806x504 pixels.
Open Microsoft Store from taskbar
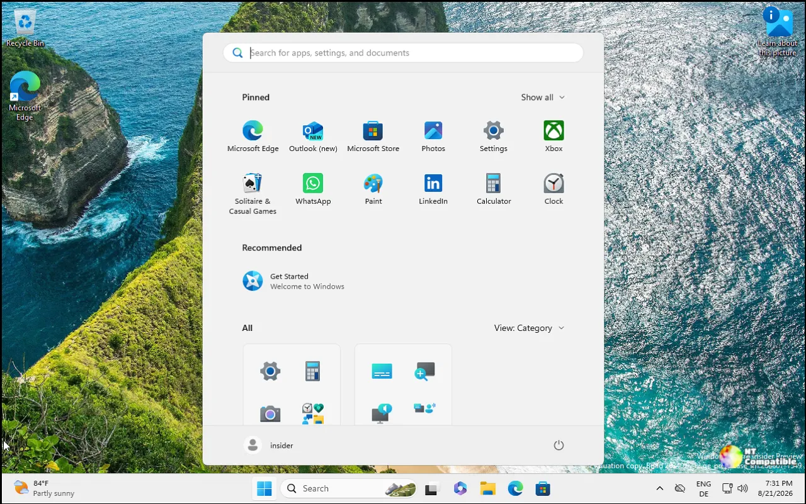[543, 488]
